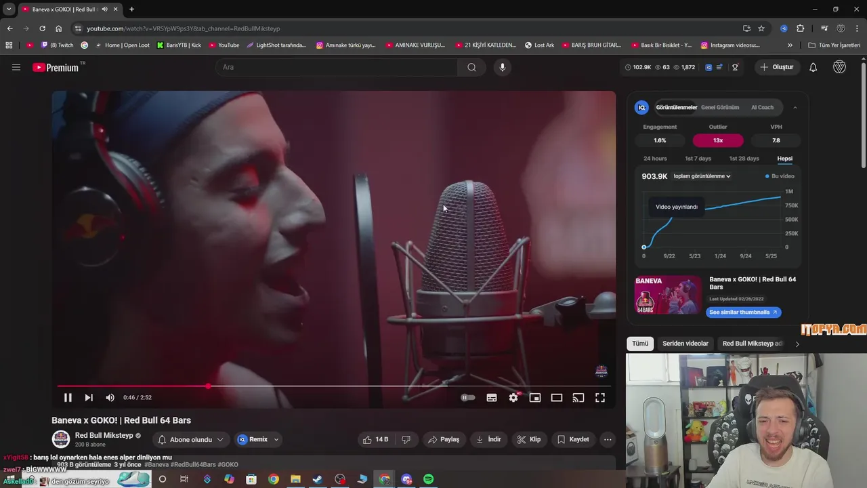Open Chrome extensions puzzle icon

coord(801,28)
